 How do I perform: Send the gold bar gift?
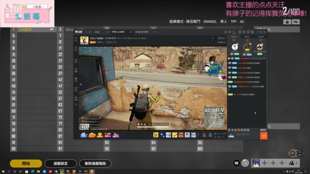pos(174,135)
